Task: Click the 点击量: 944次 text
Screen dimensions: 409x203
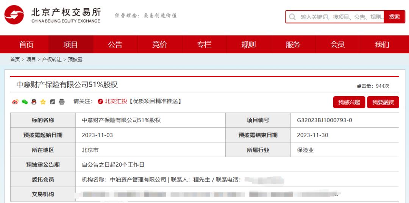Action: pyautogui.click(x=373, y=86)
